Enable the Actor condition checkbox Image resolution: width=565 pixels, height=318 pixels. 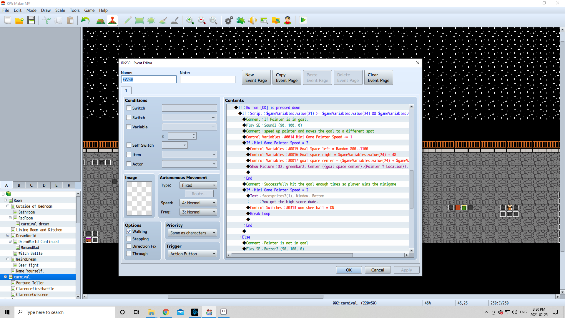click(x=129, y=164)
